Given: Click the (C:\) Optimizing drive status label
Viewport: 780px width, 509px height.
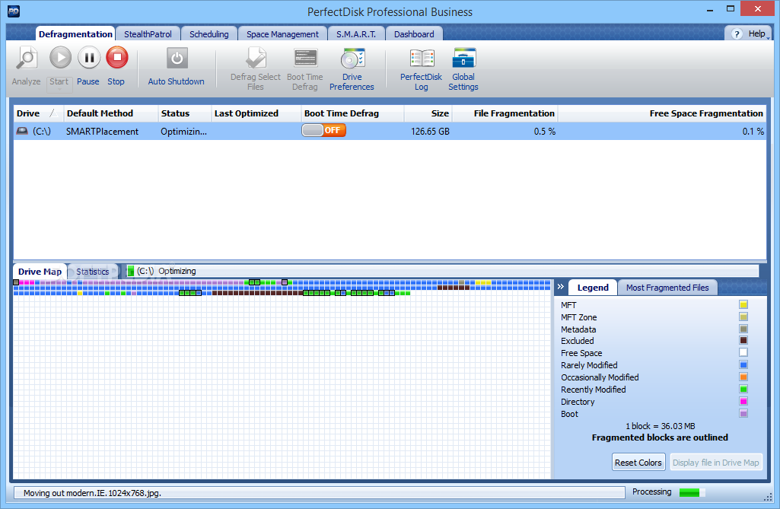Looking at the screenshot, I should (x=166, y=271).
